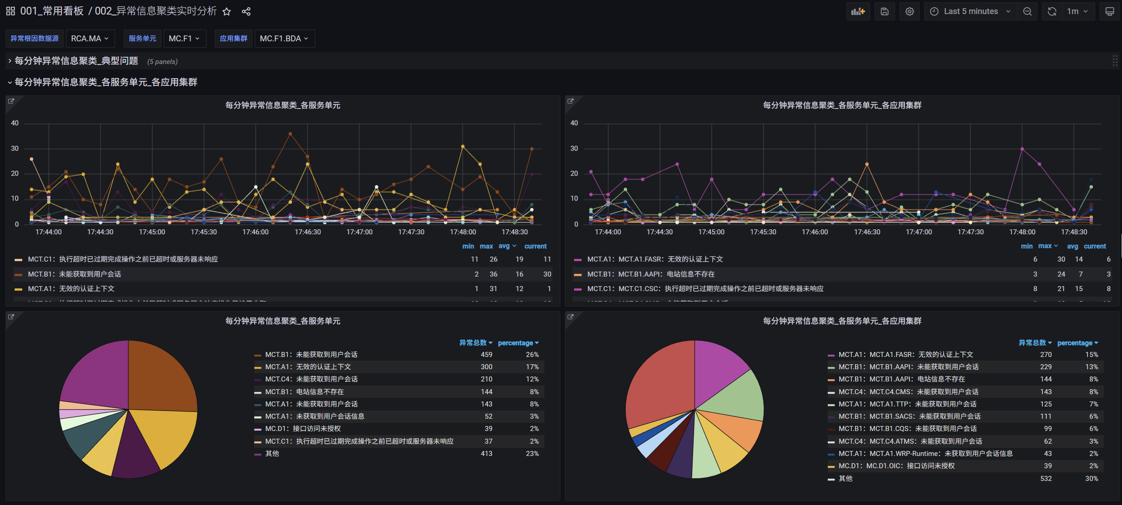
Task: Cycle view mode monitor icon
Action: coord(1109,11)
